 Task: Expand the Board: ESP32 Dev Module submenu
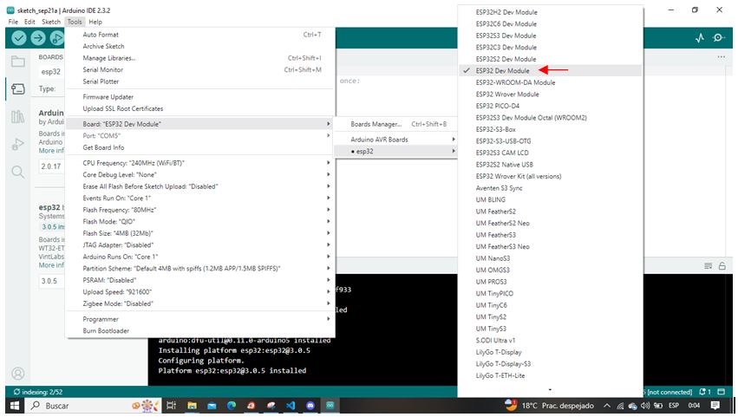pyautogui.click(x=200, y=124)
